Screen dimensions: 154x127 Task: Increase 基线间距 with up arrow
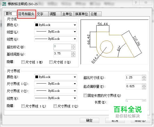coord(73,53)
